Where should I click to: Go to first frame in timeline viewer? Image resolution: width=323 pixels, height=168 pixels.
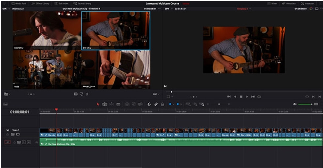(229, 97)
